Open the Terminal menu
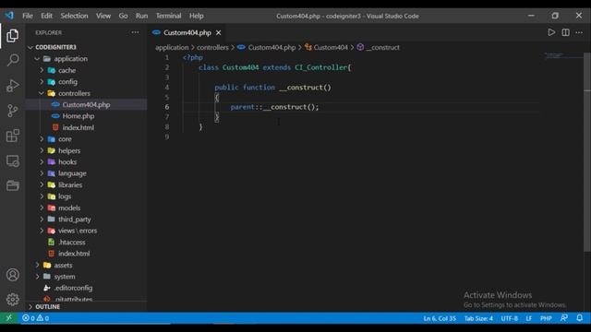The image size is (591, 332). point(168,16)
